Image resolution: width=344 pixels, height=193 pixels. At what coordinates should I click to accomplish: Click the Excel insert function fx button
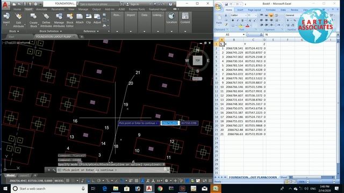click(261, 34)
